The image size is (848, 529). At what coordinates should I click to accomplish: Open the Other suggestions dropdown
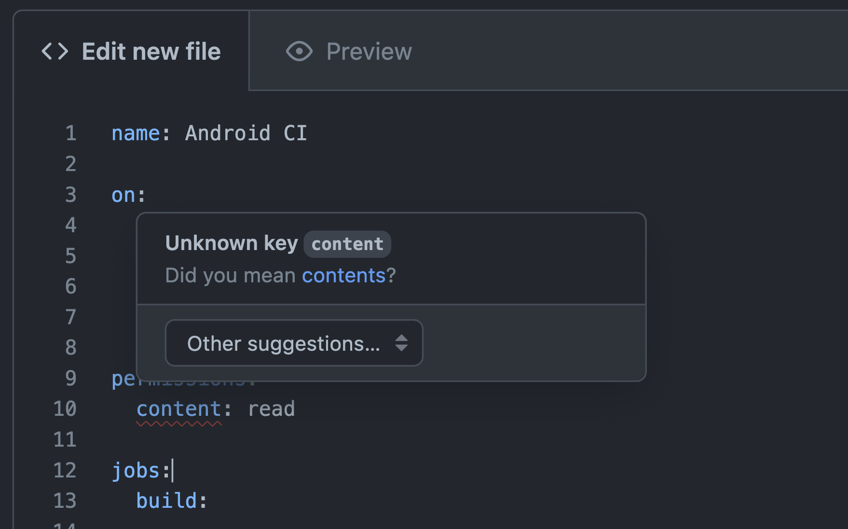[x=294, y=343]
